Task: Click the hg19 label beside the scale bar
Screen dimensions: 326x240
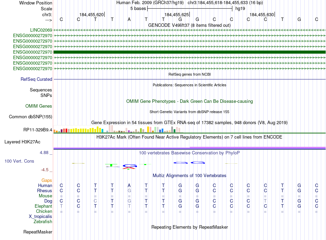Action: tap(240, 9)
